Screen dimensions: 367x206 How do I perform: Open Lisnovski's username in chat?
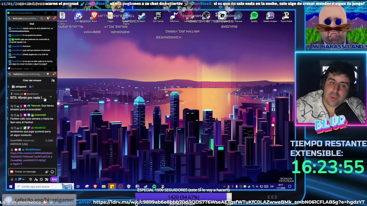40,115
